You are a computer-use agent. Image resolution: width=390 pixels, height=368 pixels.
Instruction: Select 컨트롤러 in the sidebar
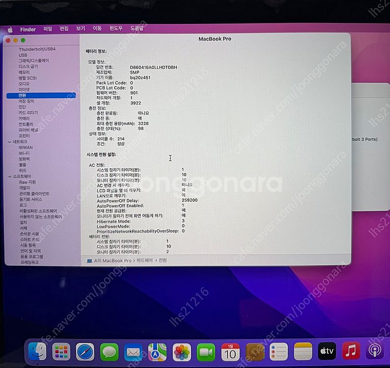coord(26,124)
